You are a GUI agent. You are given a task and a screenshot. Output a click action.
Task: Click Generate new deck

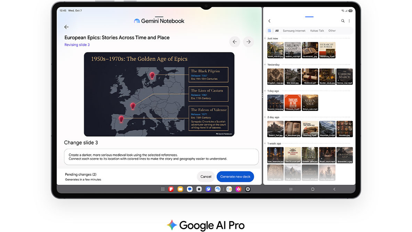coord(235,177)
